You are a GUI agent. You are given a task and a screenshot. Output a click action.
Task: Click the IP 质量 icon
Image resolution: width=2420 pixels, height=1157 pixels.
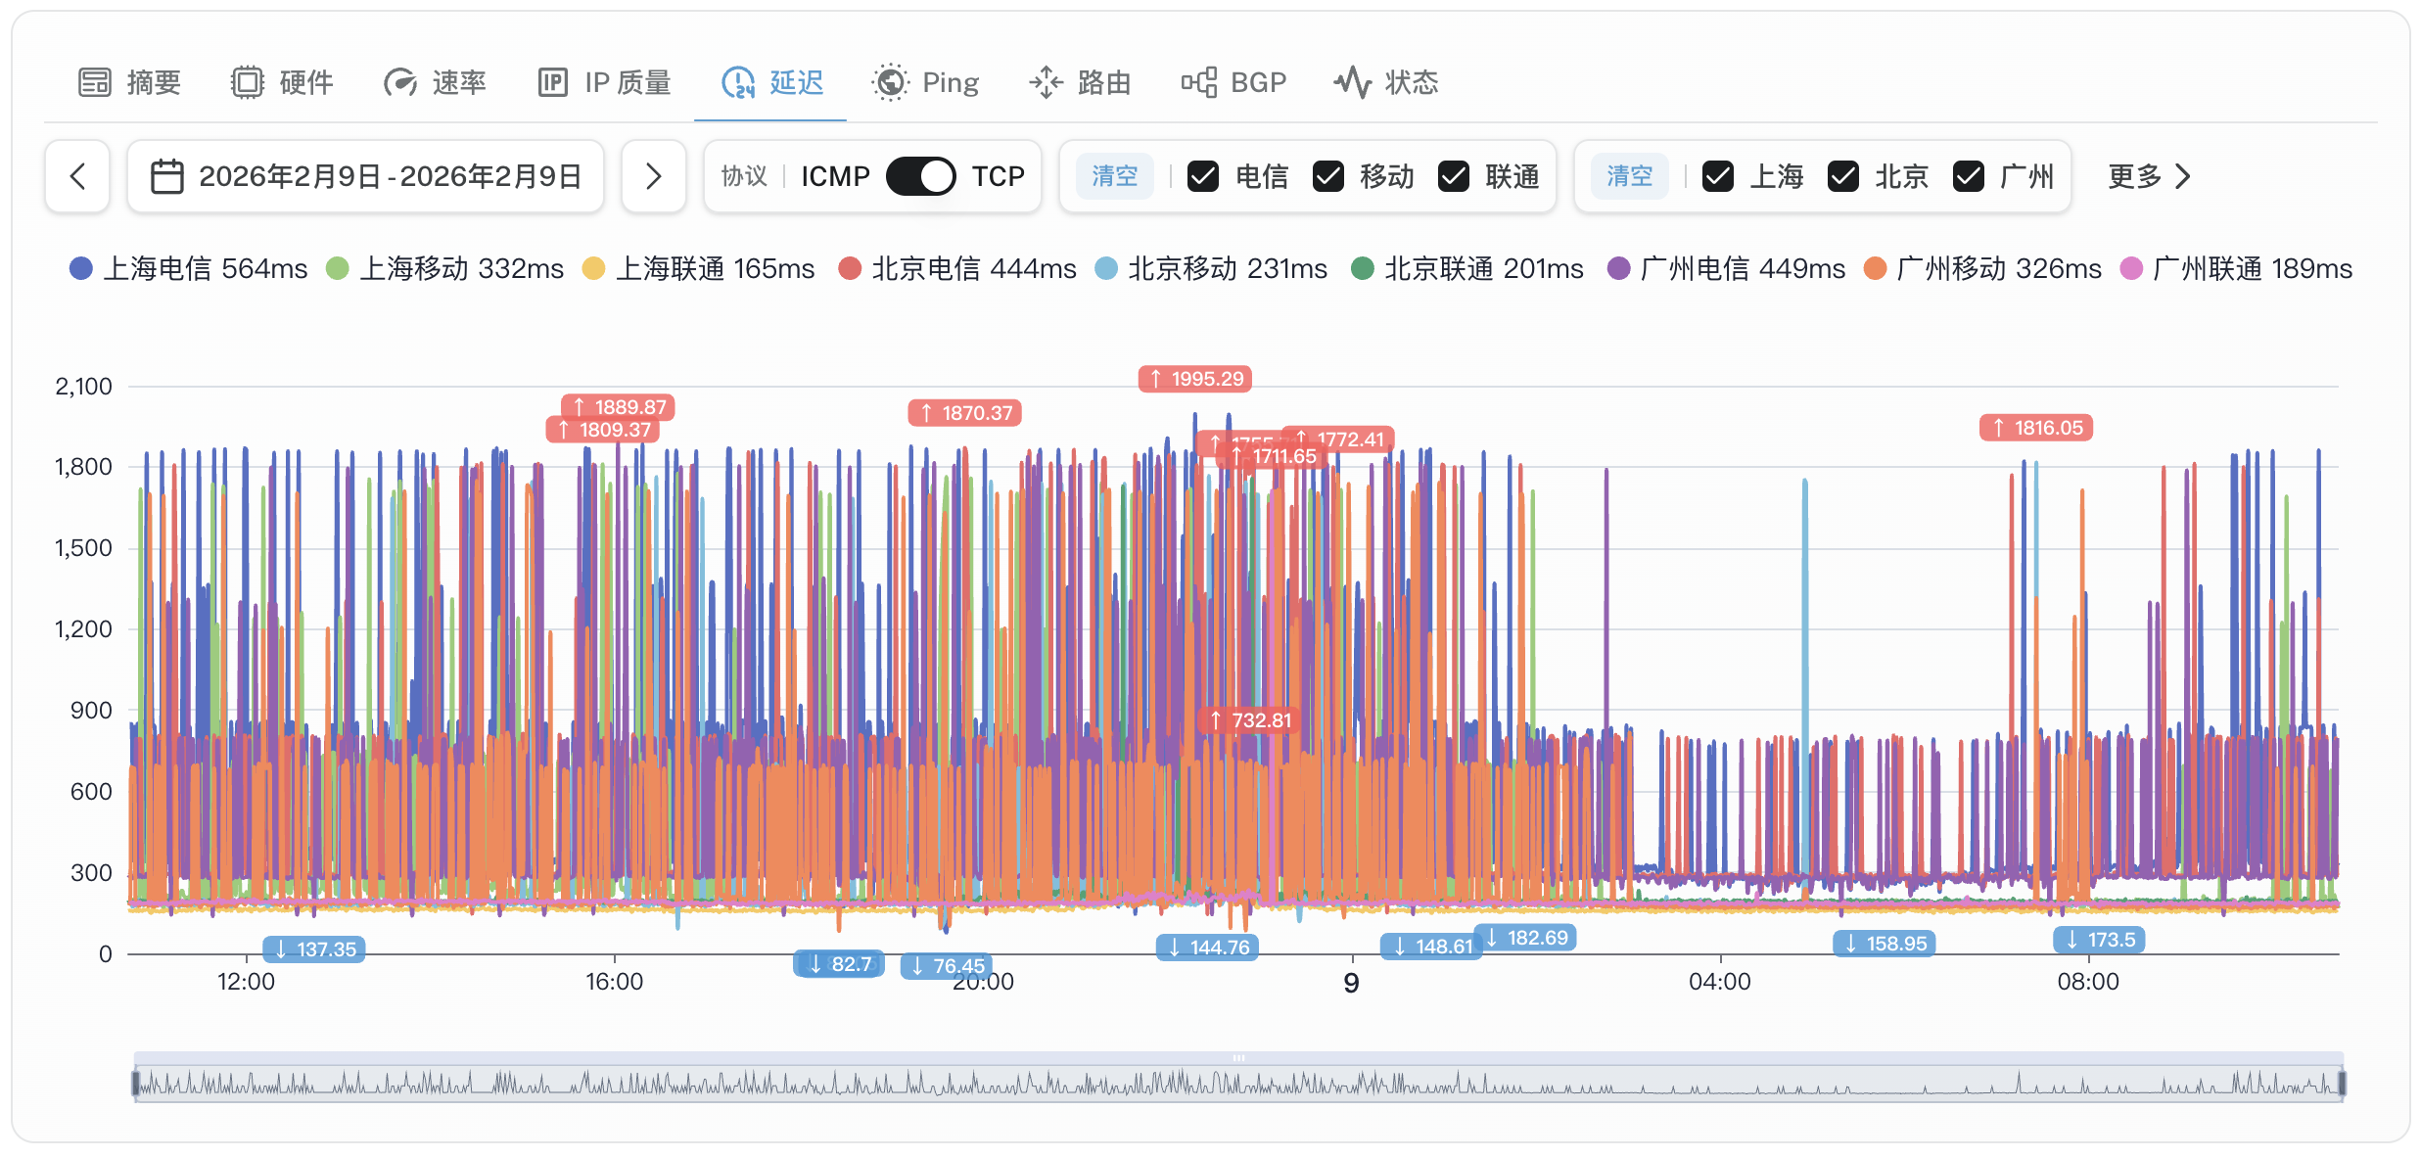pyautogui.click(x=552, y=82)
